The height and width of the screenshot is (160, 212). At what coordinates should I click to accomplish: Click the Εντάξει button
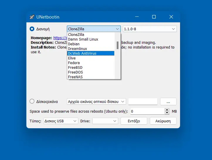coord(134,121)
